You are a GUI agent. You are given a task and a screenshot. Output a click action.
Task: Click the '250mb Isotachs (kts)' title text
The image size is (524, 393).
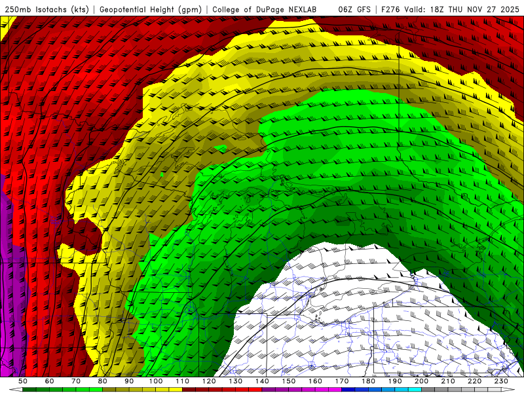coord(47,10)
